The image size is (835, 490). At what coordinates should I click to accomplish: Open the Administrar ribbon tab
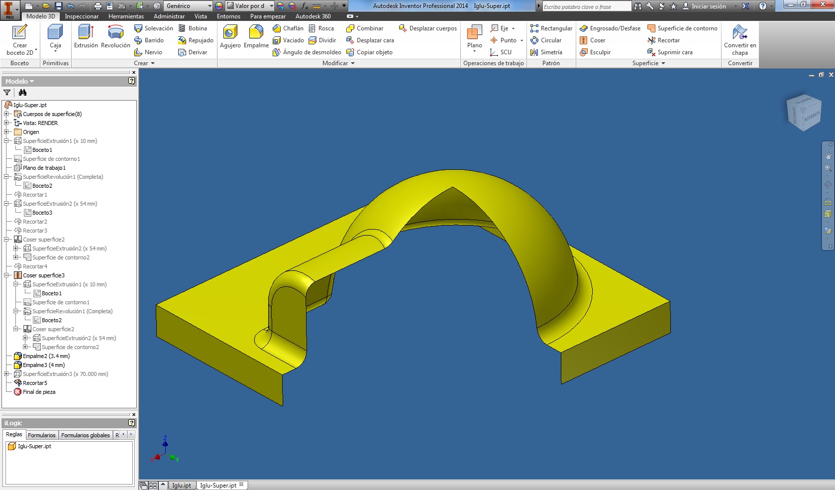[169, 16]
